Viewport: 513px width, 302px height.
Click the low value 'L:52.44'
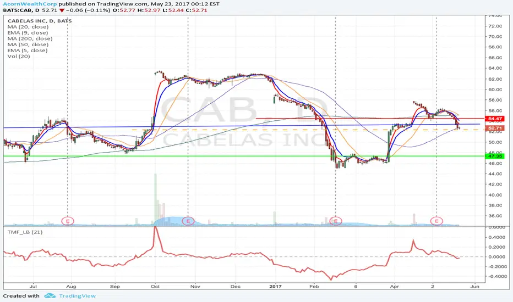172,10
